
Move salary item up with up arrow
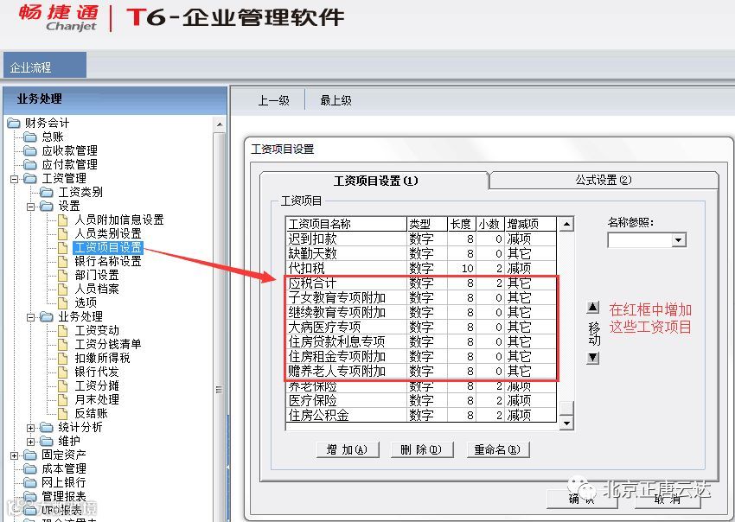coord(592,308)
